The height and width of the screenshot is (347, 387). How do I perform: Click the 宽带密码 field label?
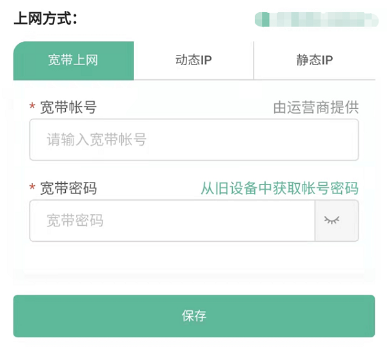(68, 188)
